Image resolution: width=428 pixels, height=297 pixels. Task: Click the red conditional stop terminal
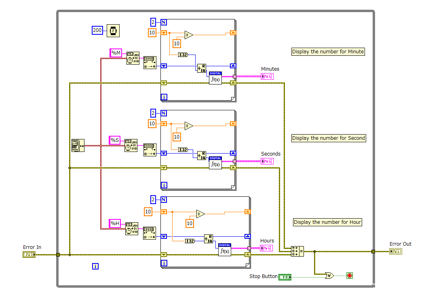348,275
